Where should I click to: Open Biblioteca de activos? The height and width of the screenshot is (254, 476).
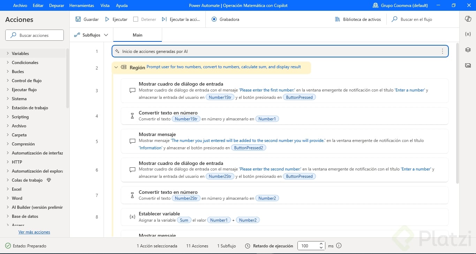click(x=358, y=19)
